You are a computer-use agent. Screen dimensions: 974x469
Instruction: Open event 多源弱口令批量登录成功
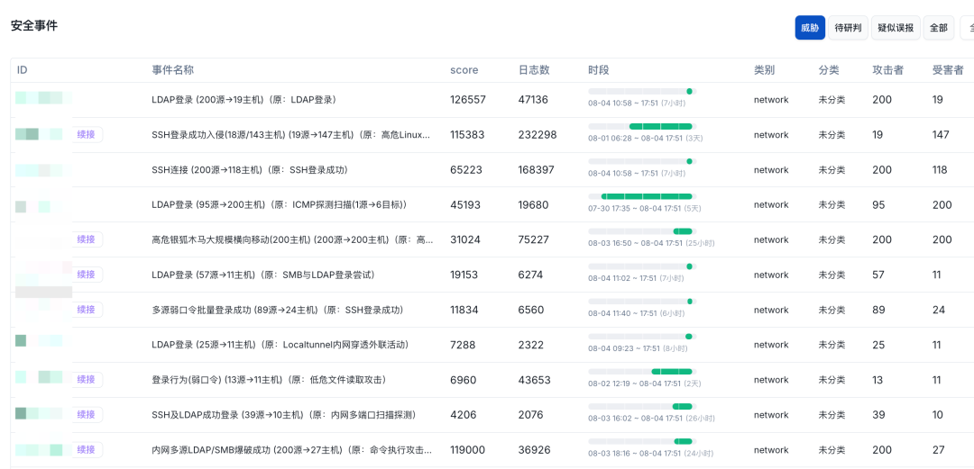tap(277, 310)
